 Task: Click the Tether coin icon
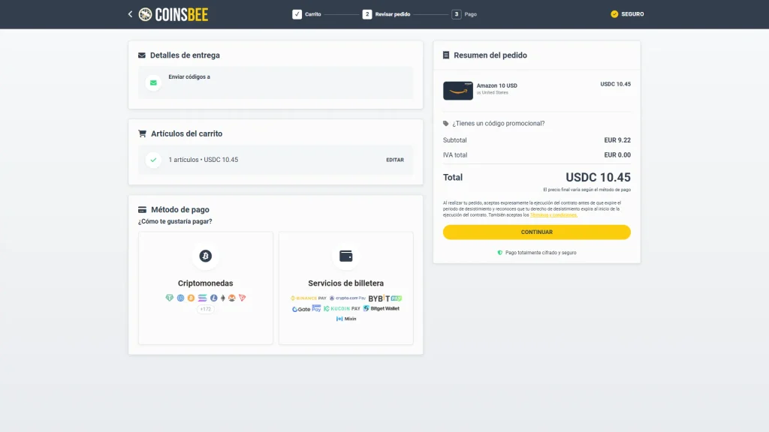coord(170,298)
